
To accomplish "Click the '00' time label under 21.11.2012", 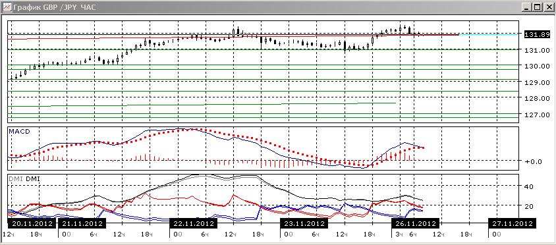I will click(66, 234).
